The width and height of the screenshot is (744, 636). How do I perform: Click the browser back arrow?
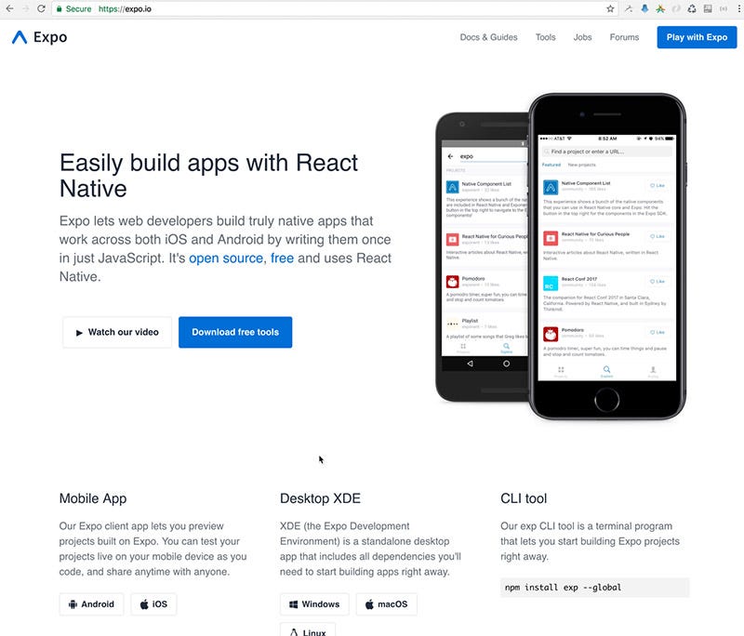click(7, 9)
